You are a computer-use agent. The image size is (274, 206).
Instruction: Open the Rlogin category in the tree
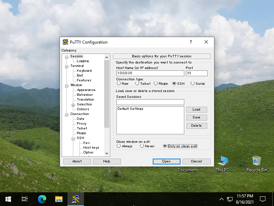pos(82,133)
